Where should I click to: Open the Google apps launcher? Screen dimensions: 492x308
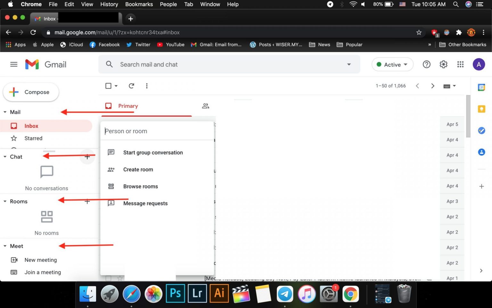coord(460,64)
